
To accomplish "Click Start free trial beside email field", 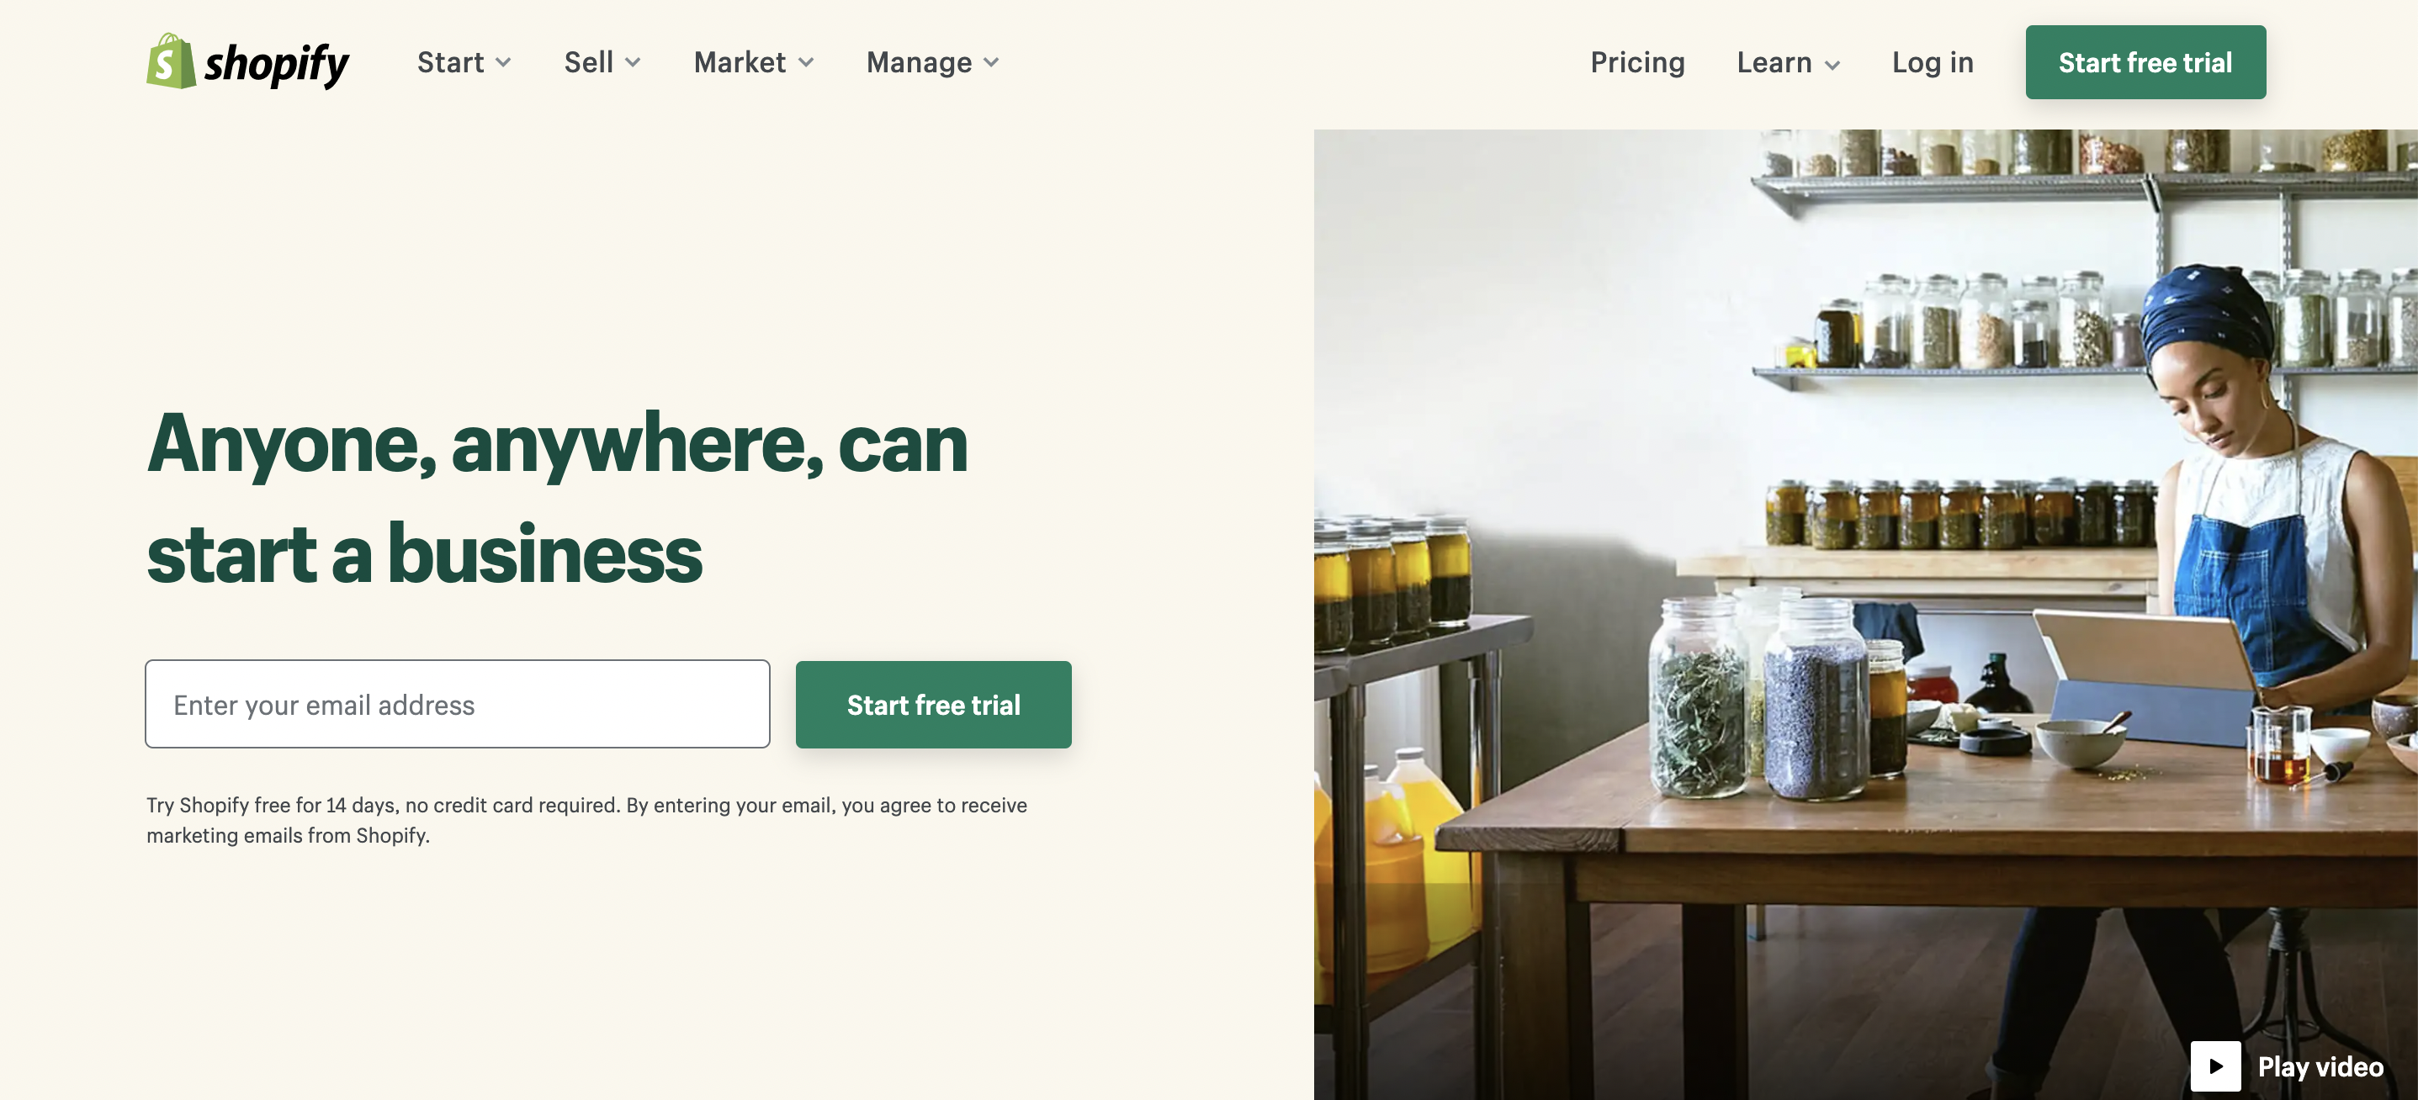I will point(933,704).
